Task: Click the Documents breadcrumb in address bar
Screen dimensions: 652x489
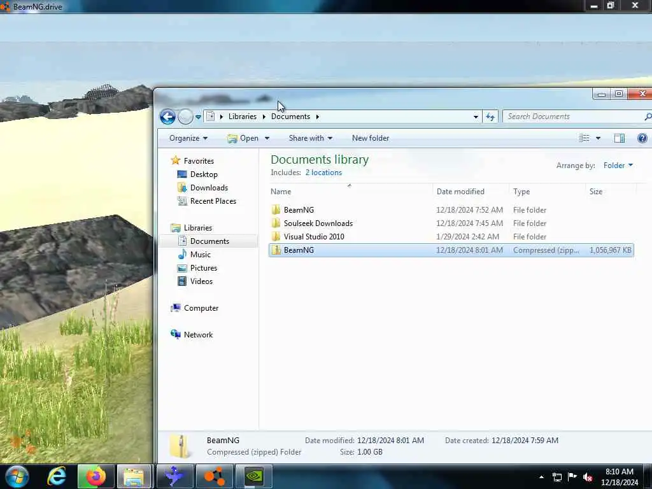Action: tap(290, 117)
